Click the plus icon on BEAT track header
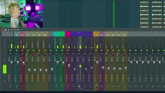The image size is (165, 93). click(x=16, y=35)
